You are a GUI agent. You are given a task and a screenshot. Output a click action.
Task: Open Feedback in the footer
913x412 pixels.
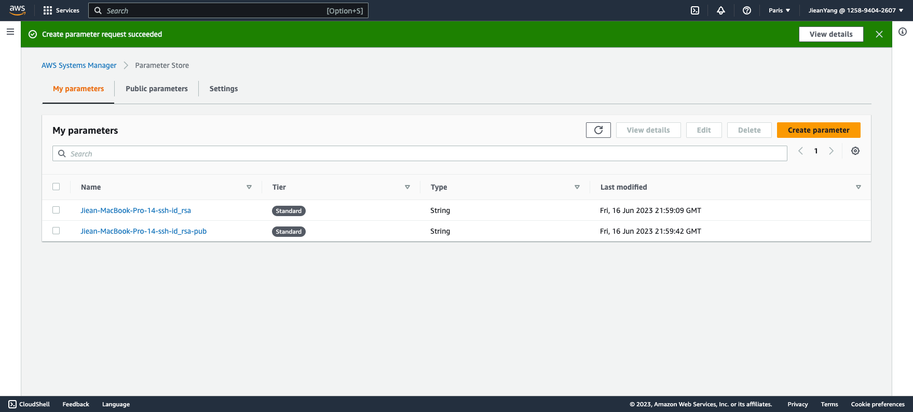(x=76, y=404)
